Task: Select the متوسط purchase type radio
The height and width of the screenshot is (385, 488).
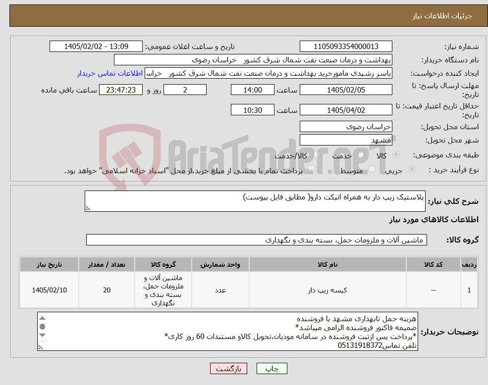Action: click(372, 169)
